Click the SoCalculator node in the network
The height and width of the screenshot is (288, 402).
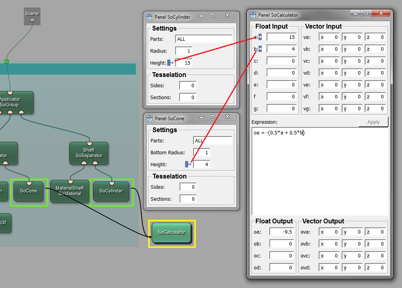[x=172, y=232]
